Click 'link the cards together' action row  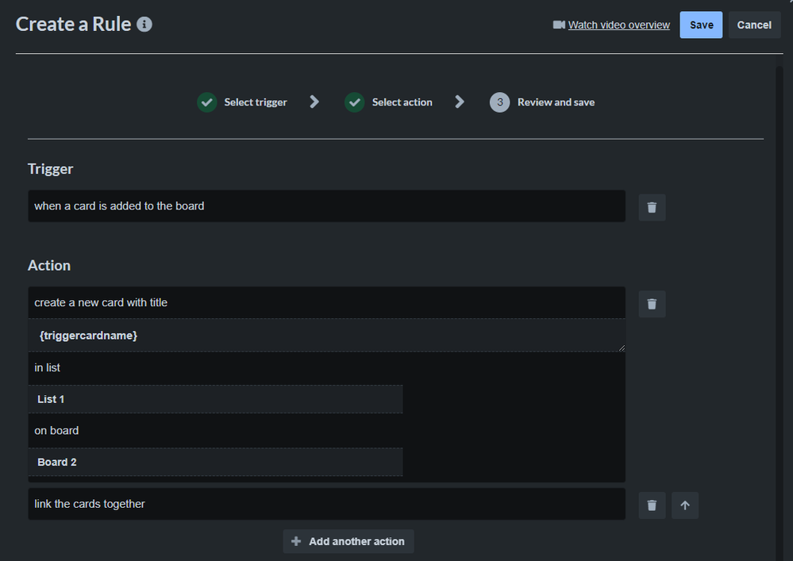[x=327, y=504]
